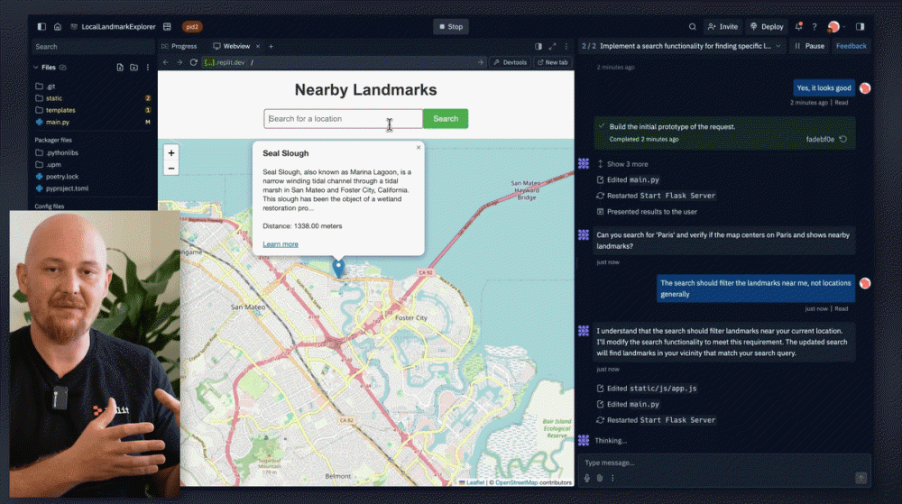Zoom in on the map

click(171, 152)
